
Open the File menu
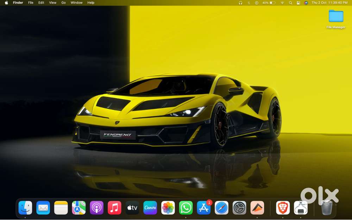click(31, 3)
